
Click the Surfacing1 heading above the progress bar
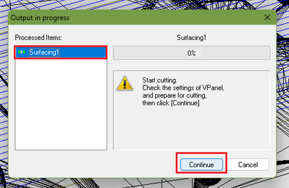191,38
